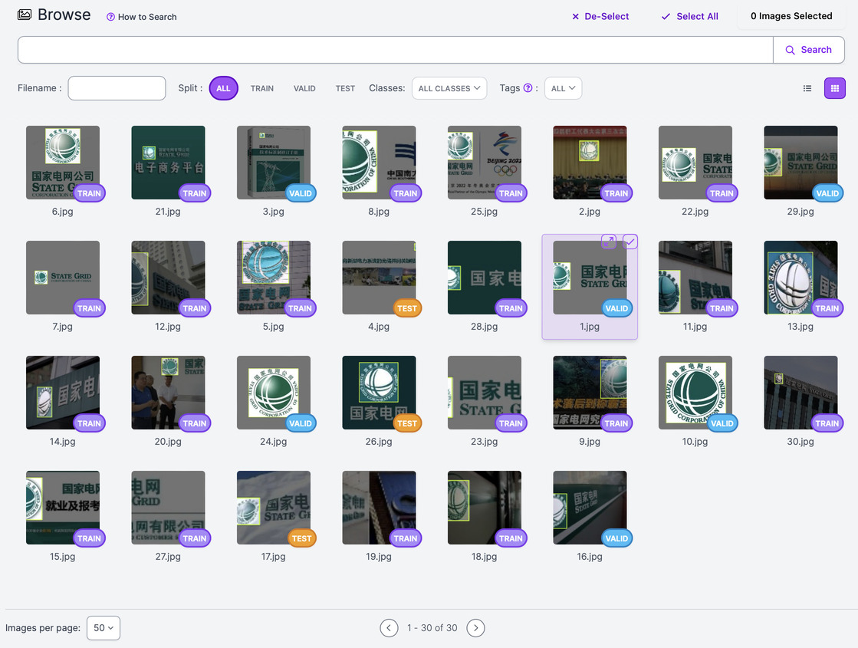Filter by the TRAIN split
Viewport: 858px width, 648px height.
[261, 88]
